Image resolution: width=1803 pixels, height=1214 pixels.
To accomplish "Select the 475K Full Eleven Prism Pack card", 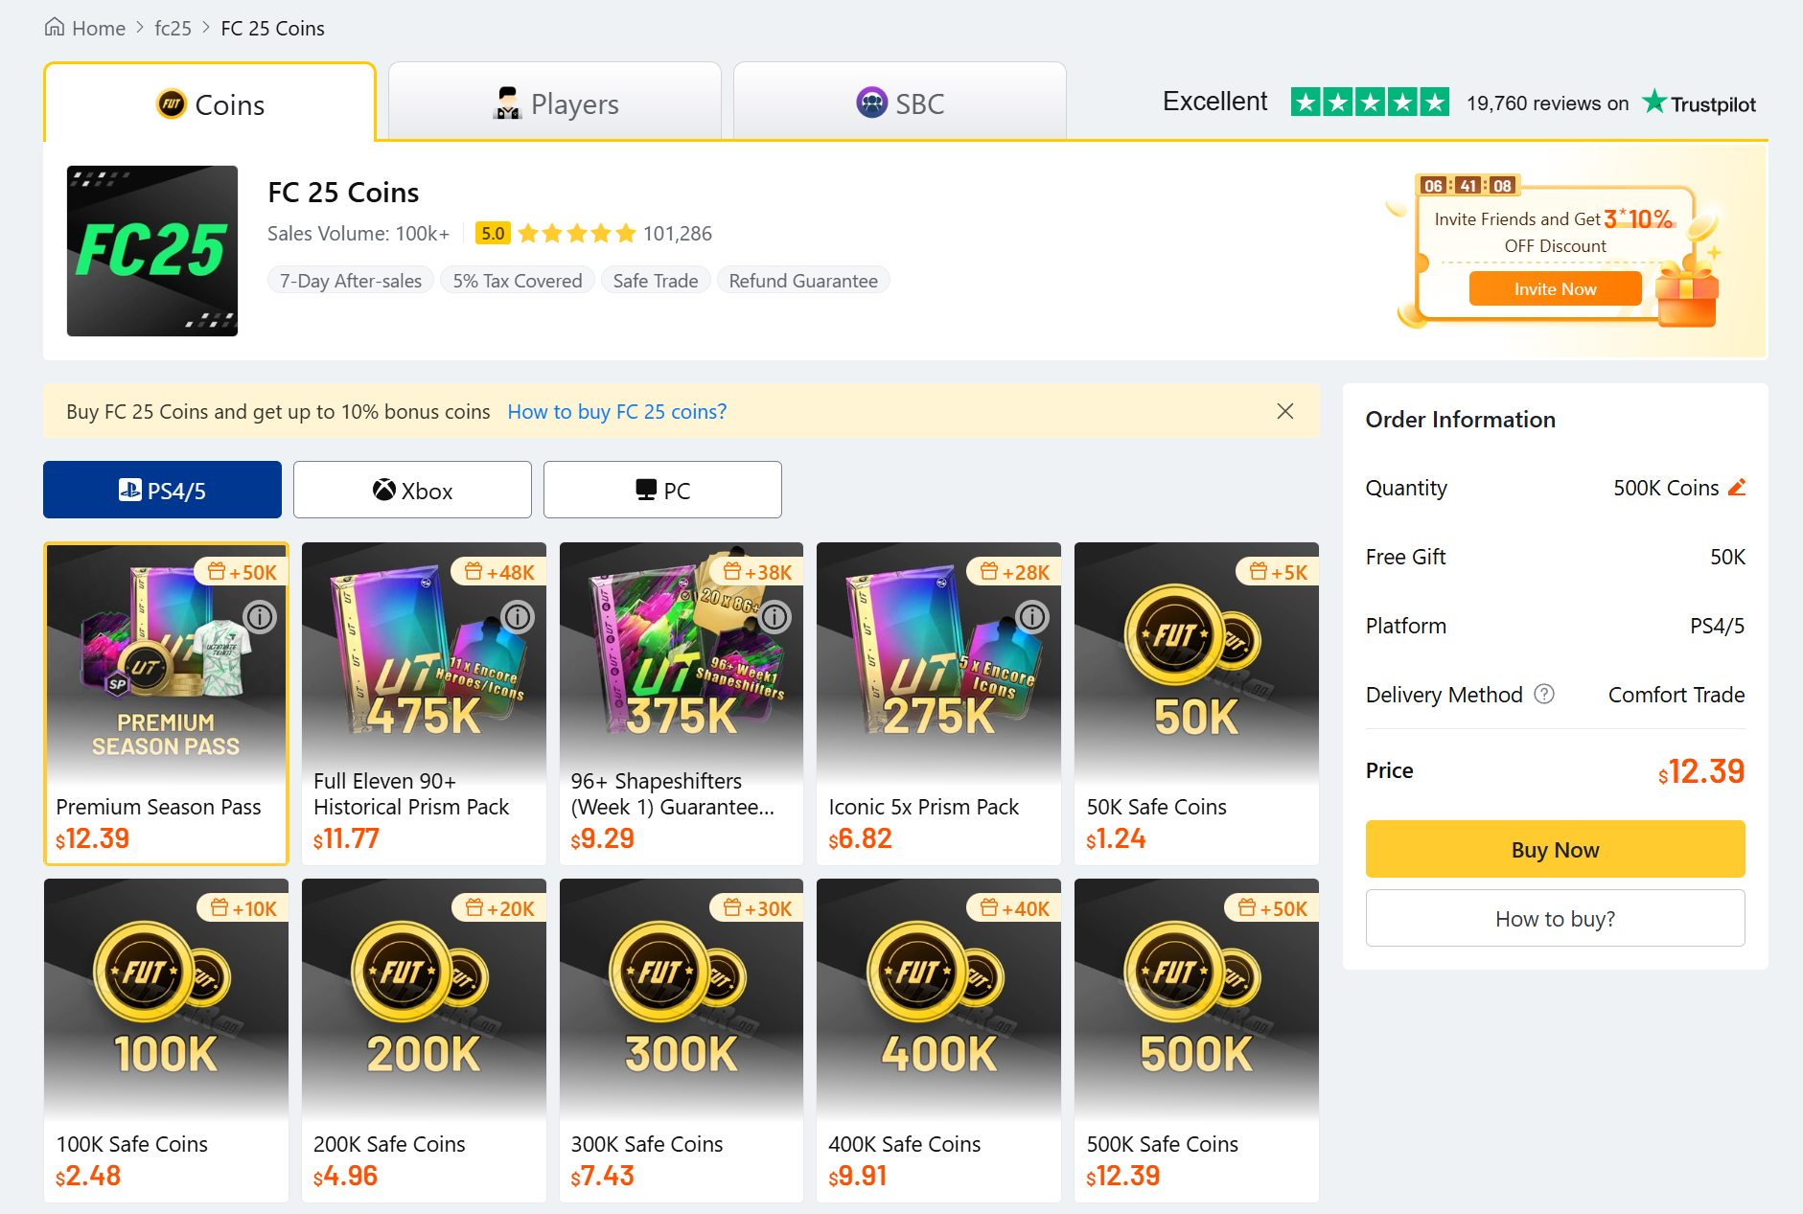I will tap(424, 703).
